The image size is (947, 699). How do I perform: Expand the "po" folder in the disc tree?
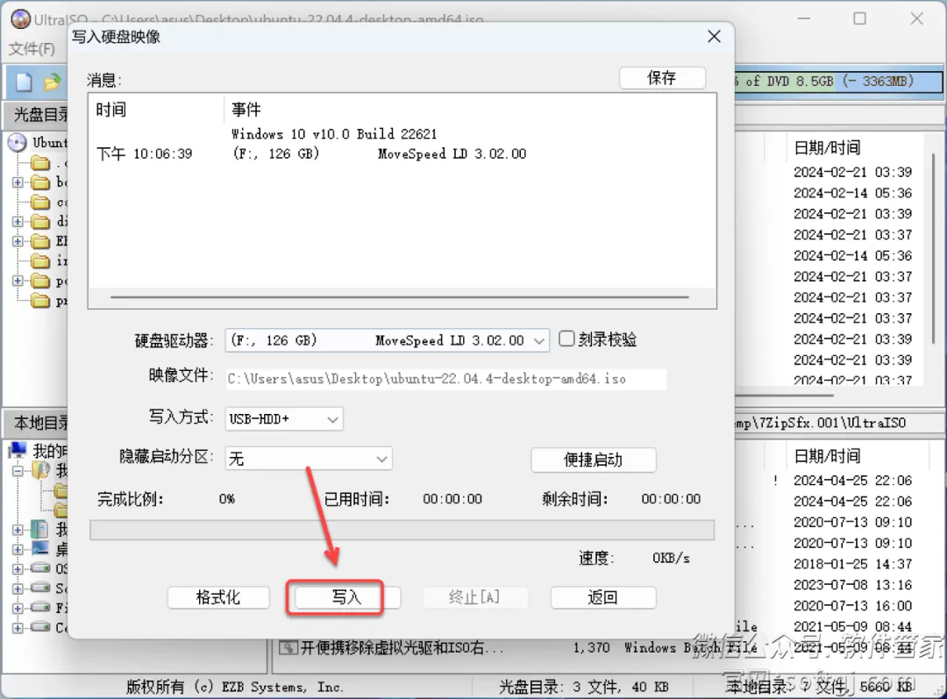(x=18, y=281)
